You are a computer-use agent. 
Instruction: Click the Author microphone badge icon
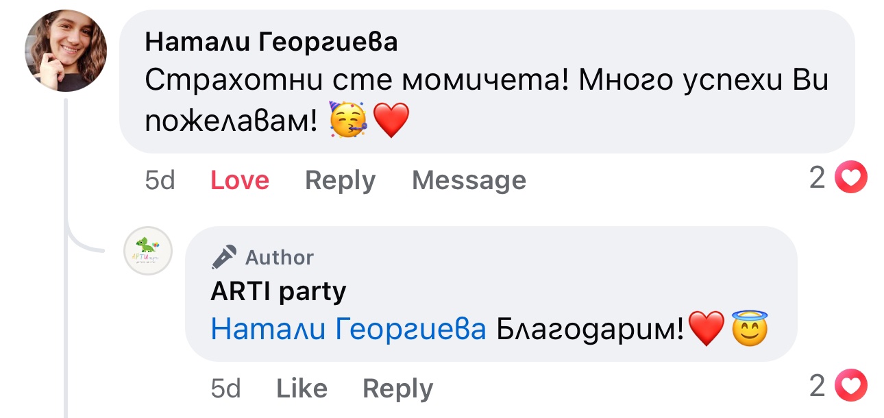click(x=224, y=257)
